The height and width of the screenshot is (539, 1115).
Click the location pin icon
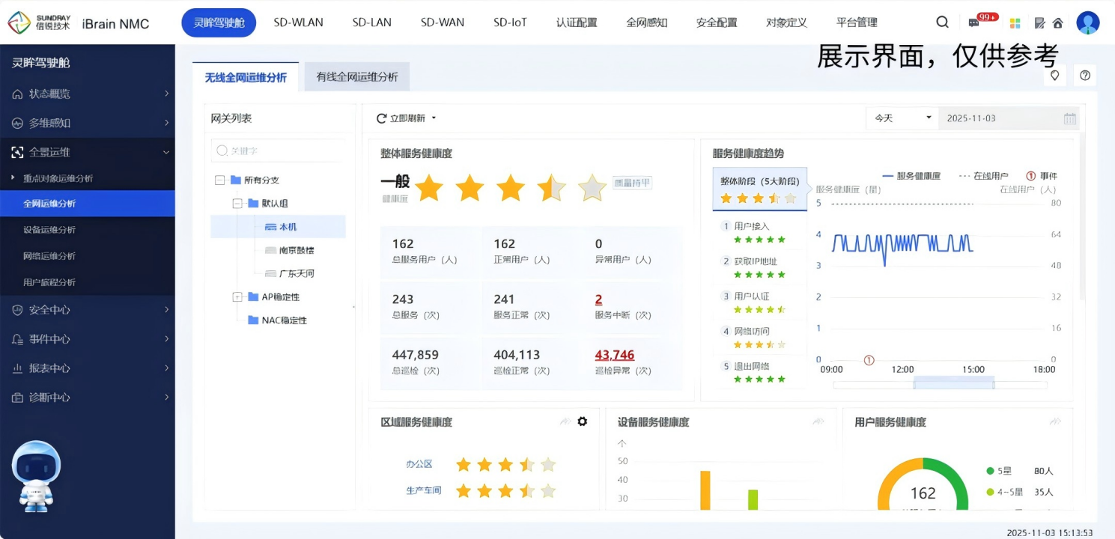1054,75
